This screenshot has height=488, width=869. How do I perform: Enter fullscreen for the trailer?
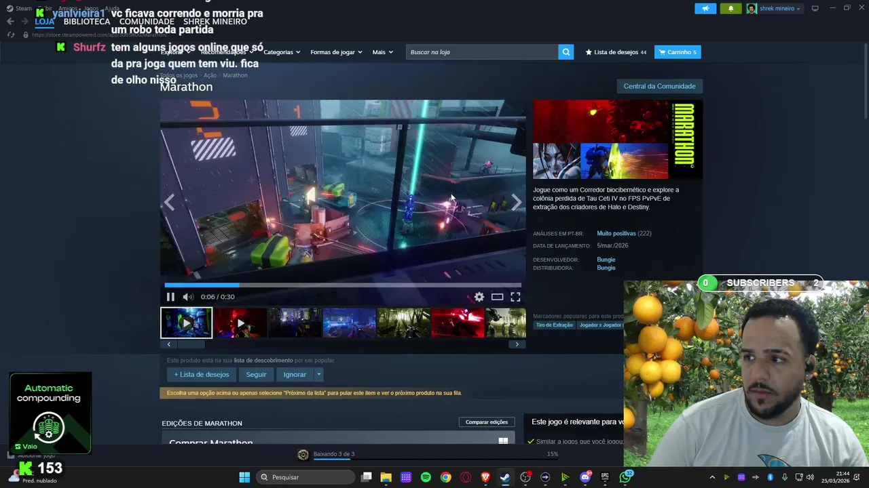point(515,297)
